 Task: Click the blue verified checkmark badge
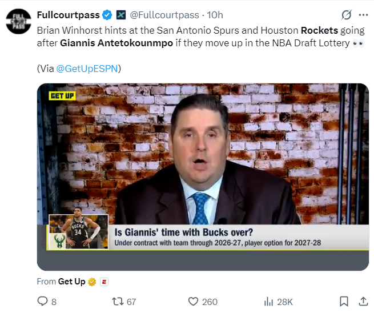coord(107,15)
